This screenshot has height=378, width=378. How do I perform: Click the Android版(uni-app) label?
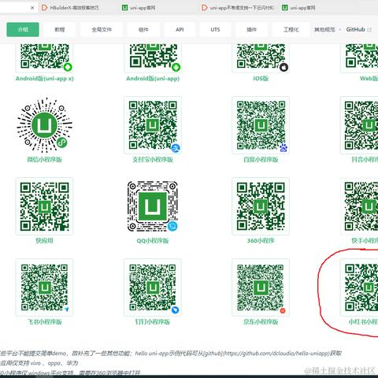click(x=153, y=79)
